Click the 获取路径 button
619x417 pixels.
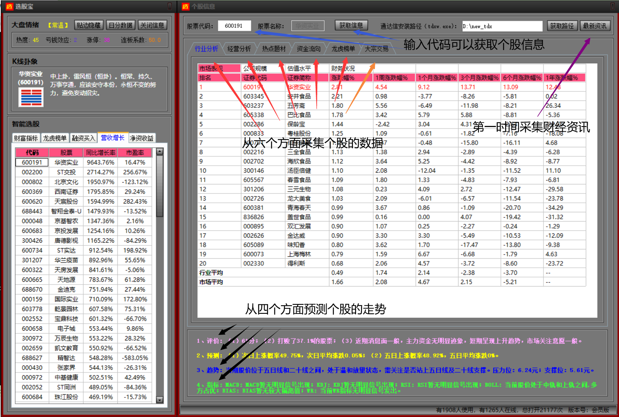[x=562, y=26]
